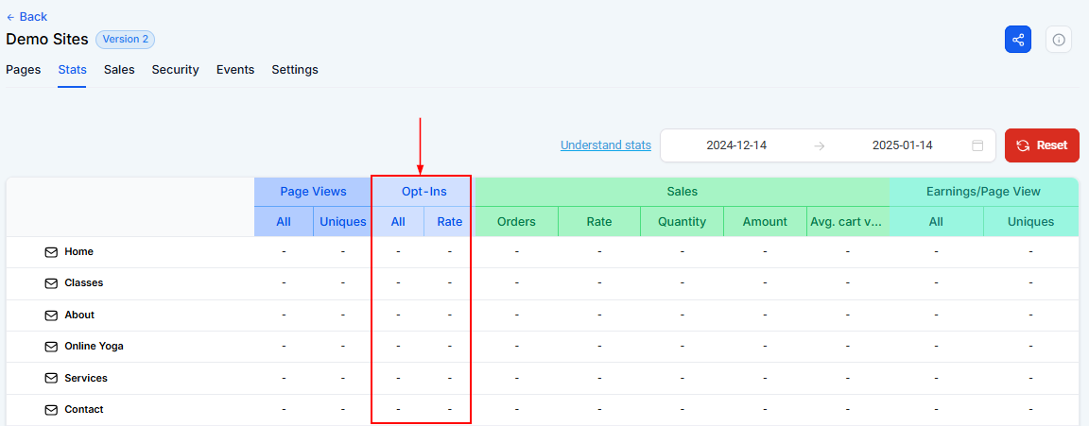
Task: Select the About page row label
Action: pyautogui.click(x=79, y=315)
